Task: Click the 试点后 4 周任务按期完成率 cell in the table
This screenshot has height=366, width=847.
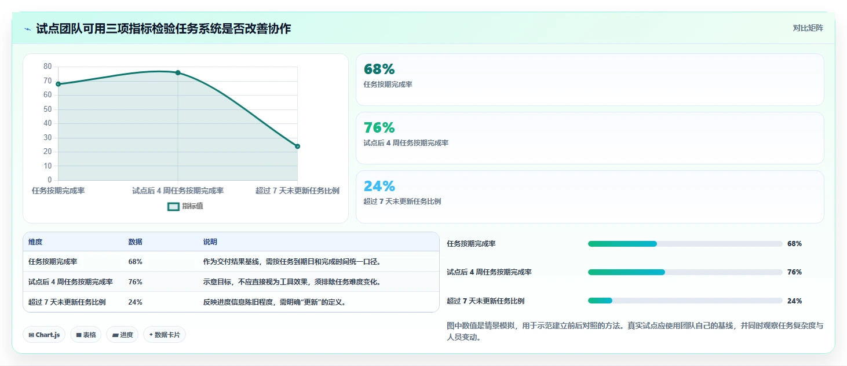Action: click(x=71, y=282)
